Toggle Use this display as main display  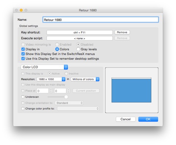[23, 85]
